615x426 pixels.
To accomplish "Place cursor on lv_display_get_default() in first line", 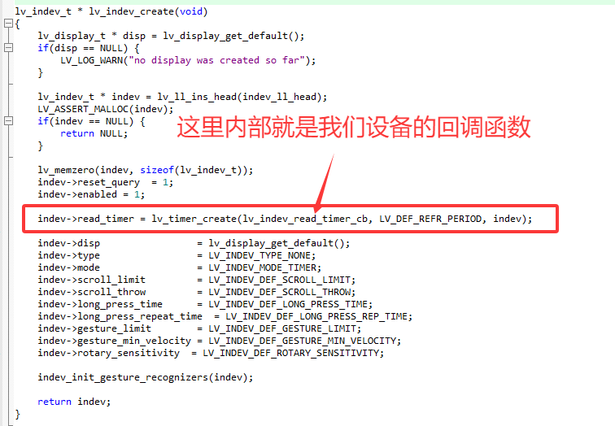I will tap(233, 36).
